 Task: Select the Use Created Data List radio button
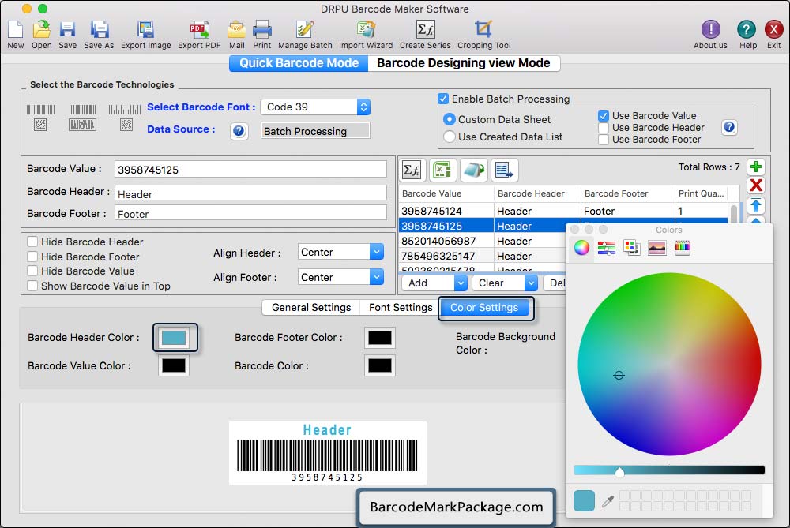pos(450,137)
